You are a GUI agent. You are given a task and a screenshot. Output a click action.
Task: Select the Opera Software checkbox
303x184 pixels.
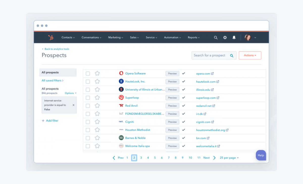[x=88, y=73]
